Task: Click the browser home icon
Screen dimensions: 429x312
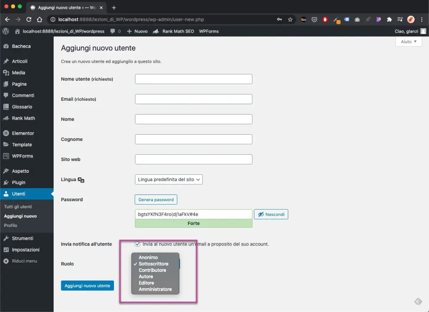Action: 40,19
